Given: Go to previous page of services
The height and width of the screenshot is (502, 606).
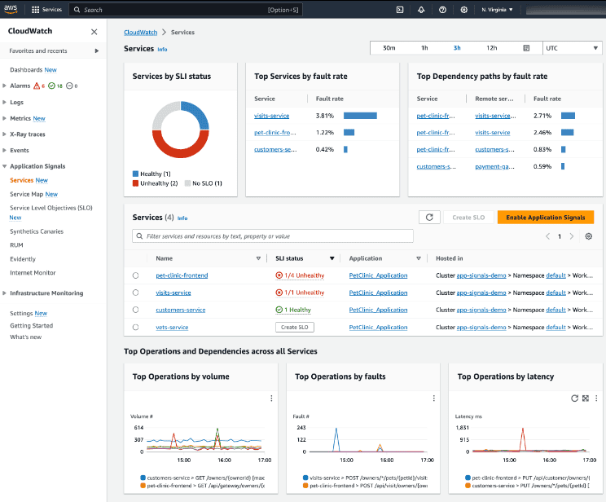Looking at the screenshot, I should 547,236.
